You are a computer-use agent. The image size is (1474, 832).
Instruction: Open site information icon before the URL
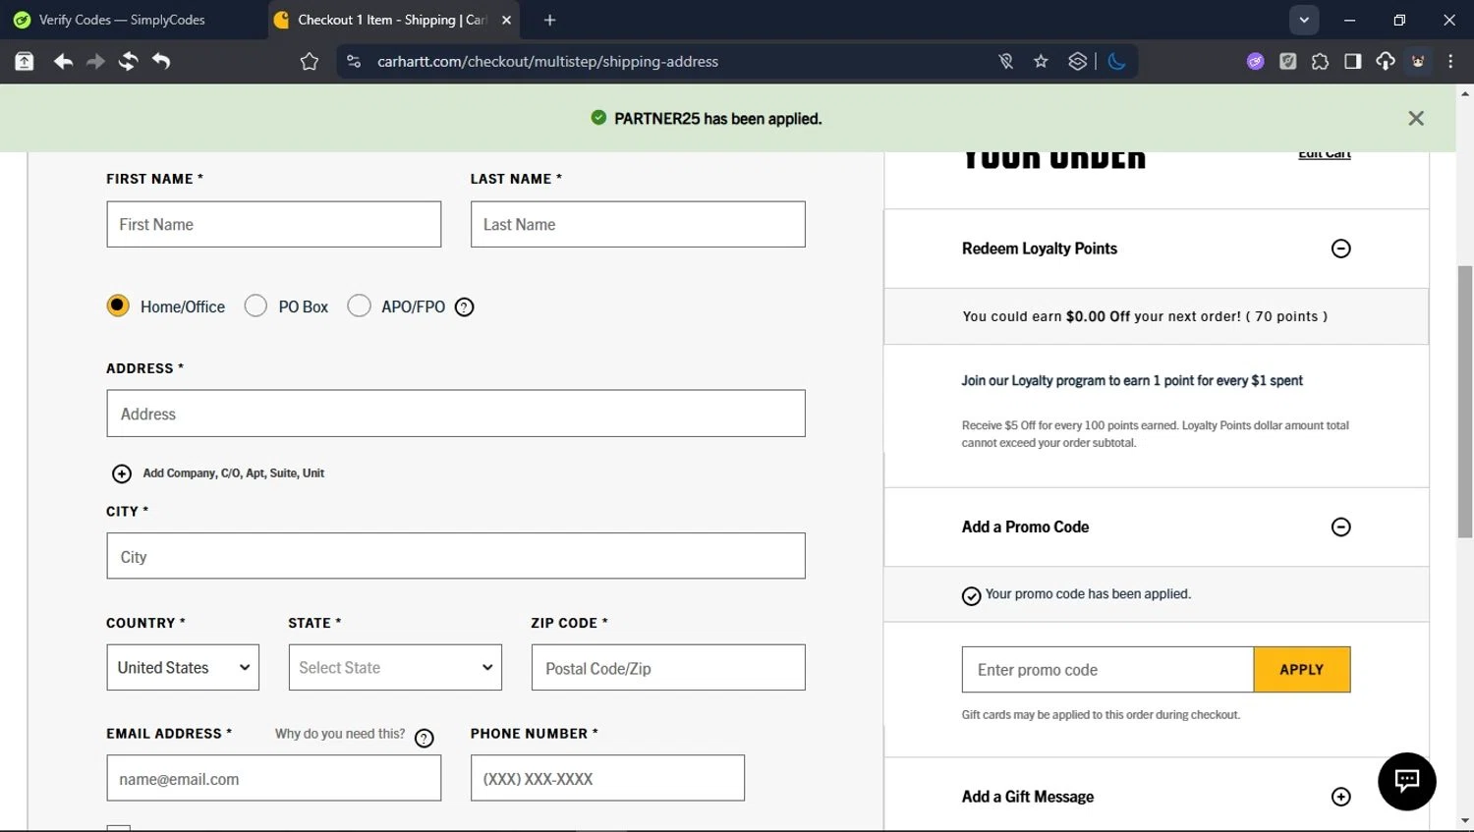[354, 62]
